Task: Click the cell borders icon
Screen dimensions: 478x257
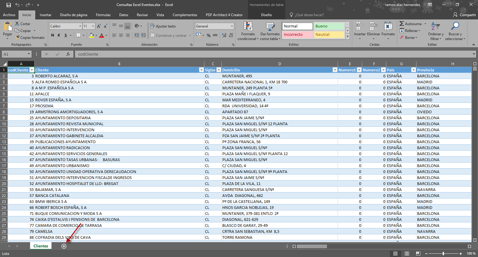Action: (78, 35)
